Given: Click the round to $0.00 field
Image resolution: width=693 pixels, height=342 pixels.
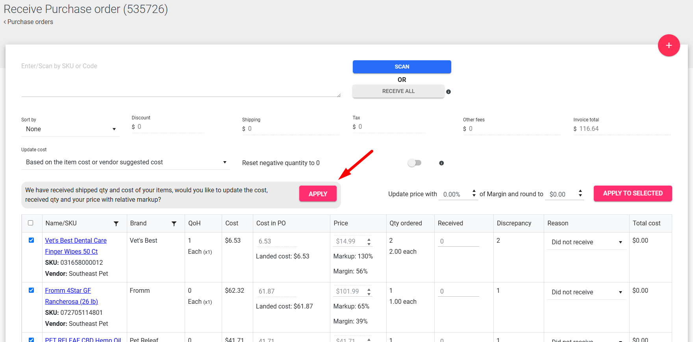Looking at the screenshot, I should tap(561, 194).
